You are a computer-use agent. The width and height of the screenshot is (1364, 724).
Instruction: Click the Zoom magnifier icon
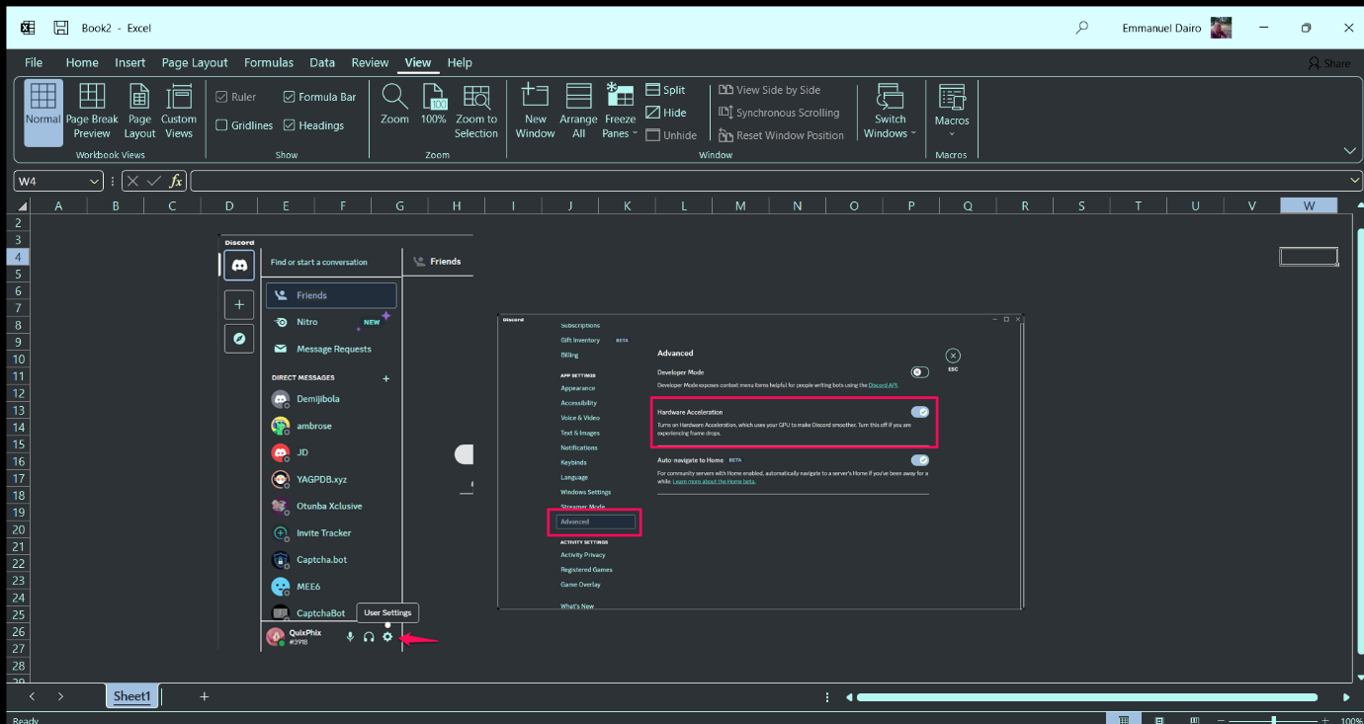pos(394,97)
